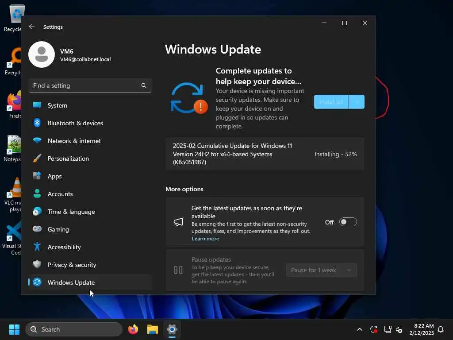Viewport: 453px width, 340px height.
Task: Click the KB5051987 cumulative update entry
Action: tap(265, 154)
